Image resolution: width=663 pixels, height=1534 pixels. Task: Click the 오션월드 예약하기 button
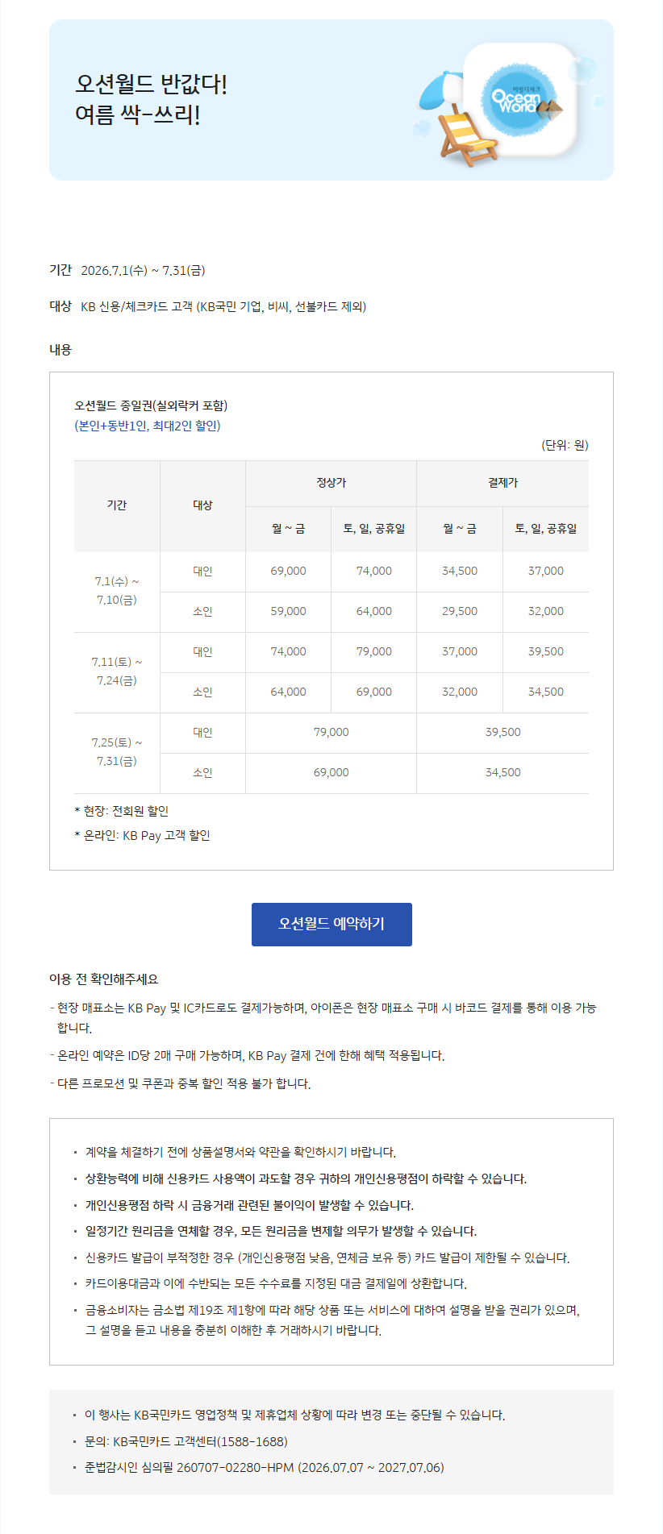pyautogui.click(x=331, y=924)
